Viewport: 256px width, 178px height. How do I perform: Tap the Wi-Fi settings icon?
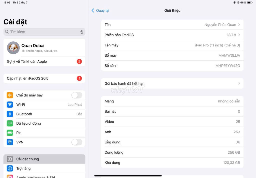click(x=10, y=104)
